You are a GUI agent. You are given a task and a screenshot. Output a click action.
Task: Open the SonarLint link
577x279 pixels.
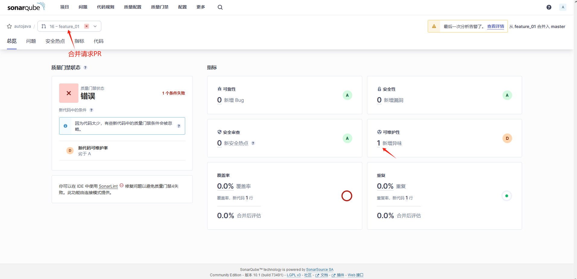(x=108, y=186)
